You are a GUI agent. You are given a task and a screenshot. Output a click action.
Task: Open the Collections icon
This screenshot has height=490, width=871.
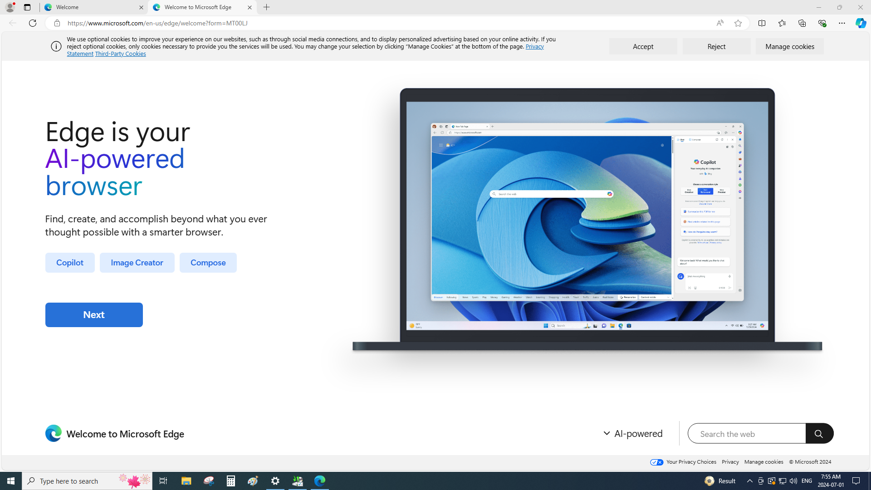point(802,23)
